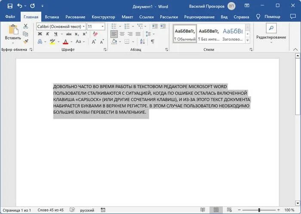Image resolution: width=301 pixels, height=214 pixels.
Task: Open the Макет tab
Action: 127,17
